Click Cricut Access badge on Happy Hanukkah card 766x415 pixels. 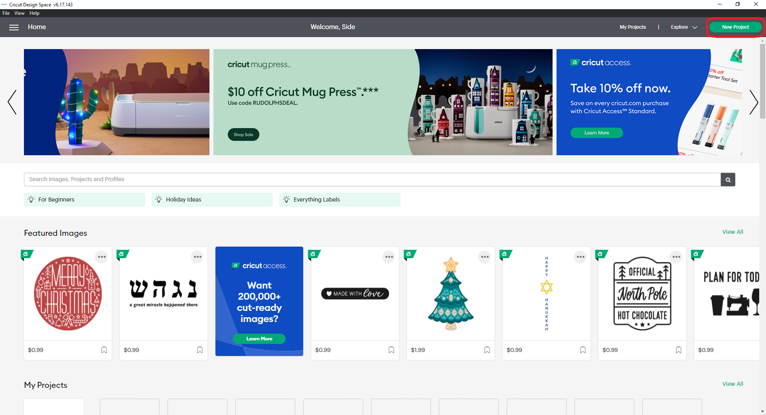pyautogui.click(x=505, y=254)
